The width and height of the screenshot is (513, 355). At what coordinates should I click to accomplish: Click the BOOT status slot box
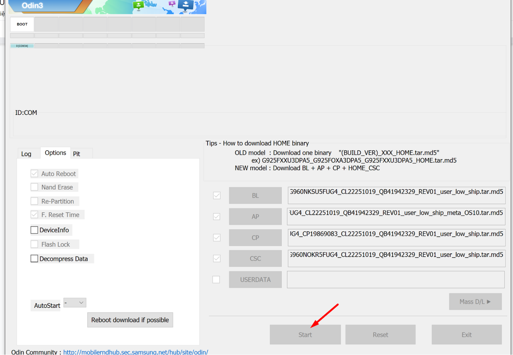pos(22,24)
